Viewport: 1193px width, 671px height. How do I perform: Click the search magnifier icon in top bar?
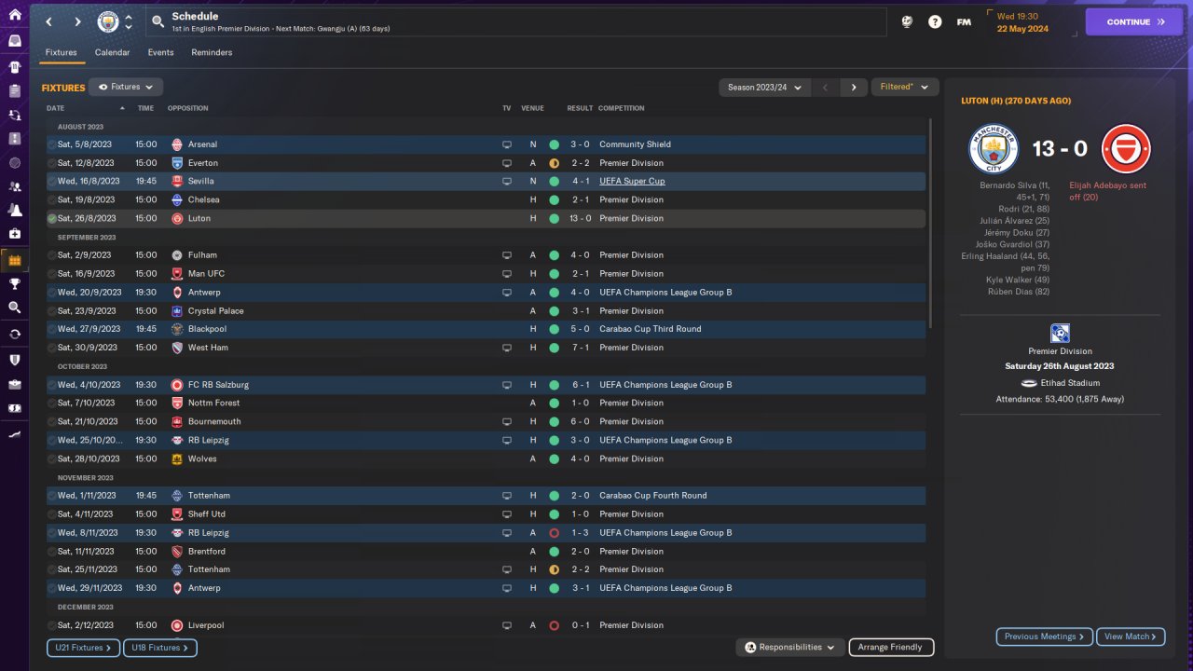pyautogui.click(x=157, y=21)
